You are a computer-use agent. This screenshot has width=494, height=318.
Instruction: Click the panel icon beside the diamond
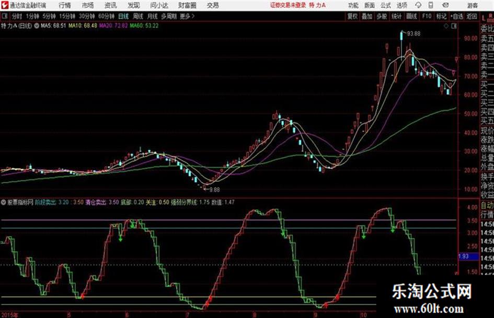coord(454,26)
